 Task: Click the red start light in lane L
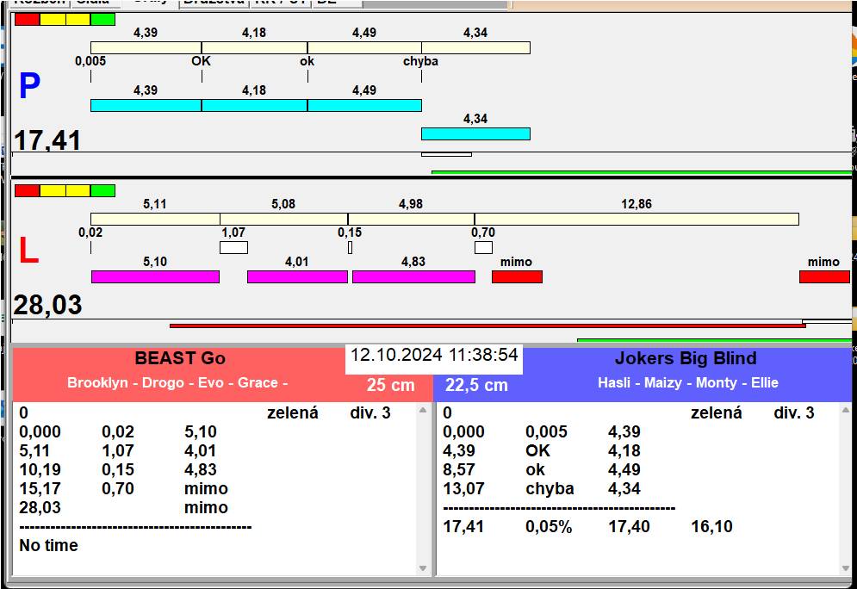click(27, 190)
